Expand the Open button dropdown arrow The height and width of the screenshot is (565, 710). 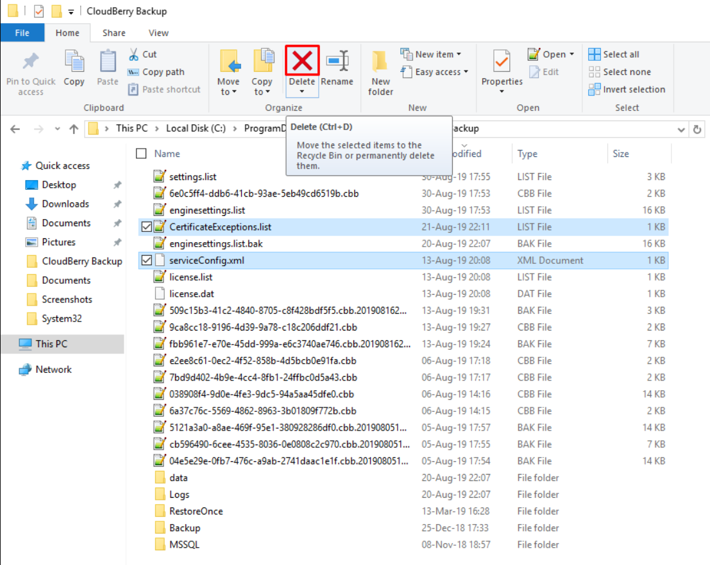[x=572, y=54]
